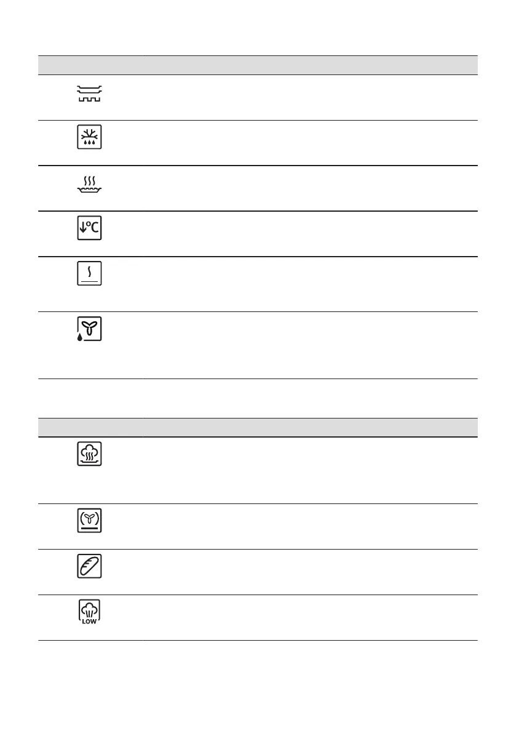Click the gray header bar of the upper table
Image resolution: width=516 pixels, height=733 pixels.
[258, 65]
